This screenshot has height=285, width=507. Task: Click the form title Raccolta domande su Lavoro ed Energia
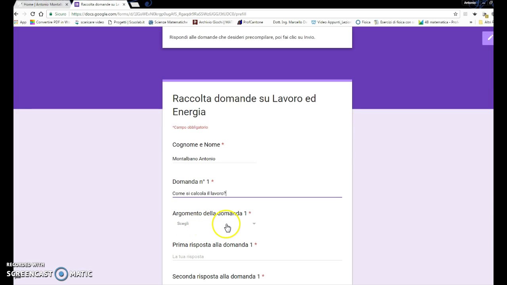click(244, 105)
